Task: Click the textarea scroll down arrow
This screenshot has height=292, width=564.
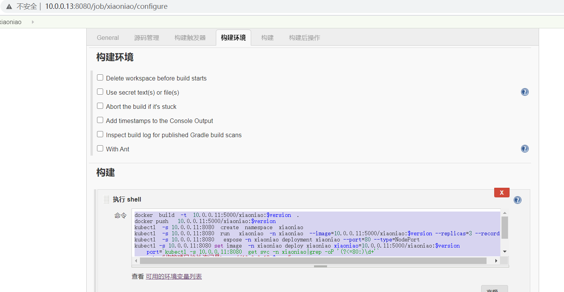Action: 505,251
